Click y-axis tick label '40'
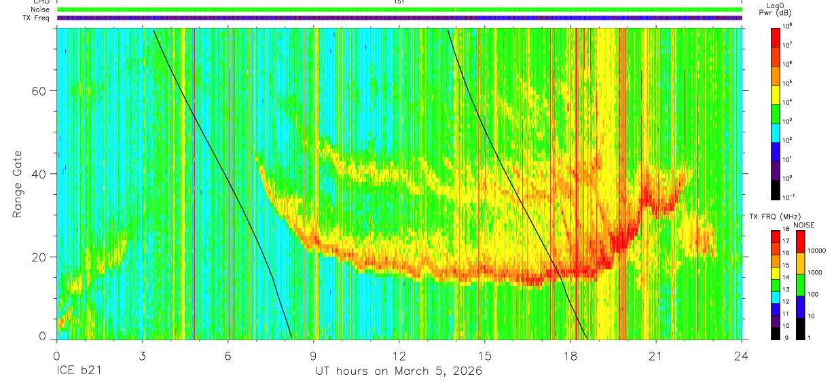 click(39, 174)
